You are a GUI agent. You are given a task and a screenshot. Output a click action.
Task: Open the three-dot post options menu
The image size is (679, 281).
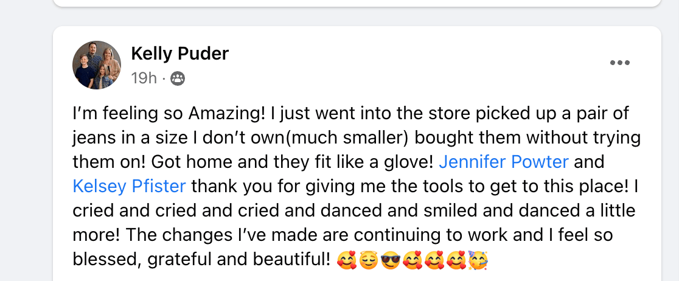pyautogui.click(x=619, y=63)
